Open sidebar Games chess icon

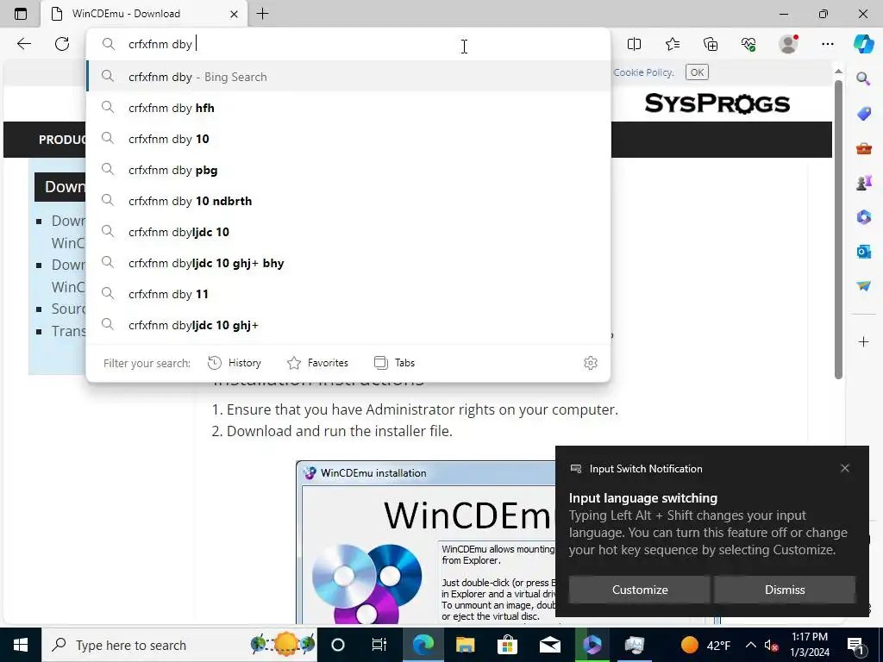tap(863, 183)
